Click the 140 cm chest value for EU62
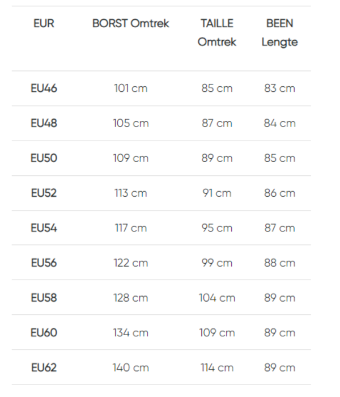340x397 pixels. (x=130, y=368)
